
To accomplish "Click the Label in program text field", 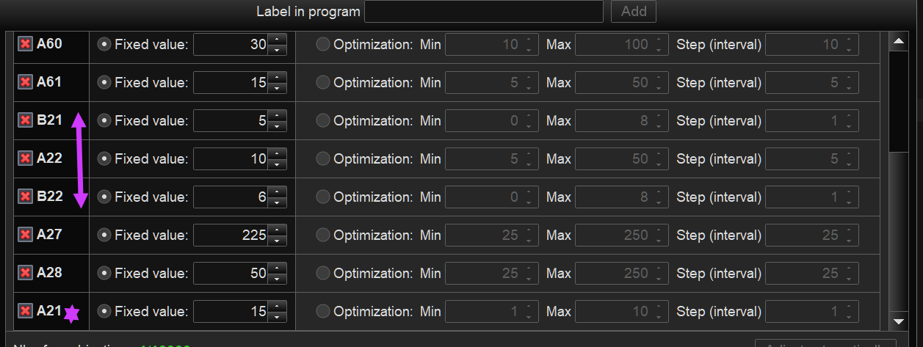I will tap(483, 11).
